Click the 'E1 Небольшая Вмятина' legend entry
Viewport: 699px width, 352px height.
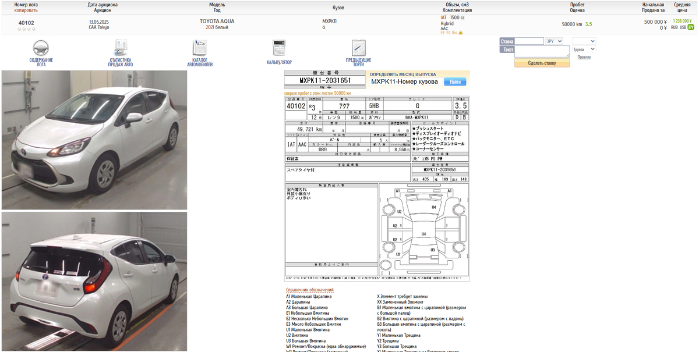308,312
